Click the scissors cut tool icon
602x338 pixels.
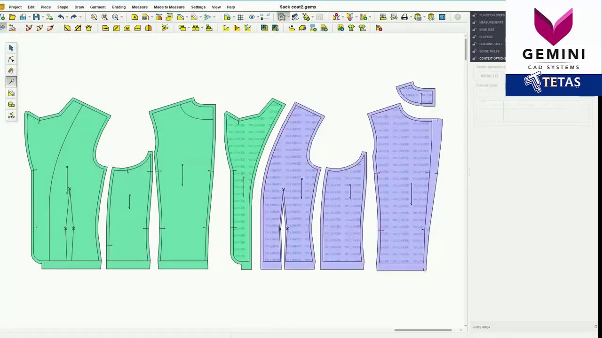(x=306, y=17)
